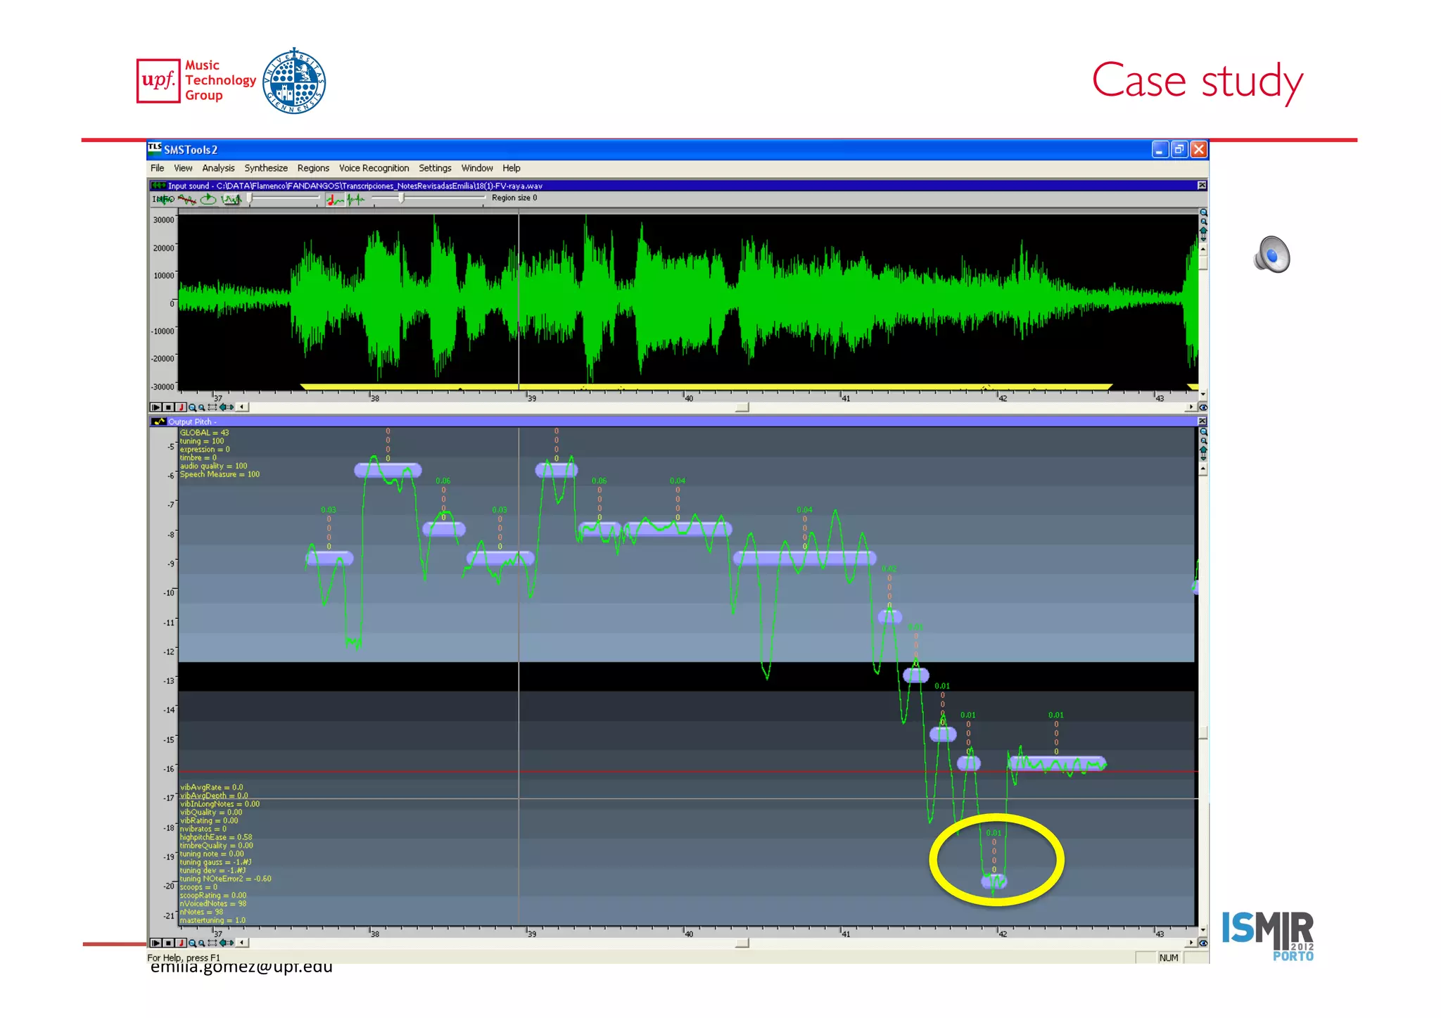Viewport: 1441px width, 1018px height.
Task: Open the Analysis menu
Action: pyautogui.click(x=218, y=168)
